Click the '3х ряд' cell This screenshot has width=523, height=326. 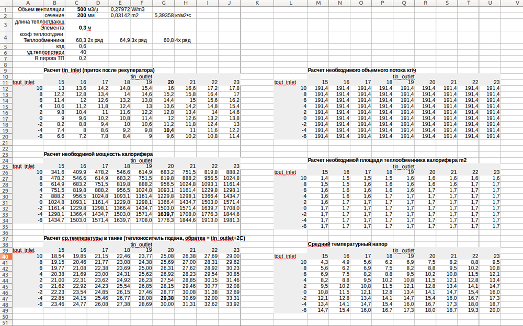click(139, 40)
